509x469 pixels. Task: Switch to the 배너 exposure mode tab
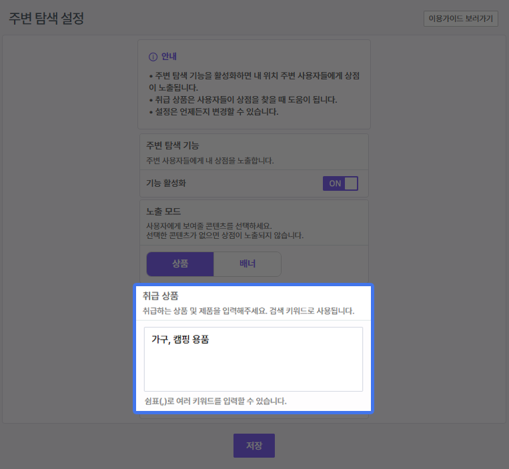[x=247, y=264]
